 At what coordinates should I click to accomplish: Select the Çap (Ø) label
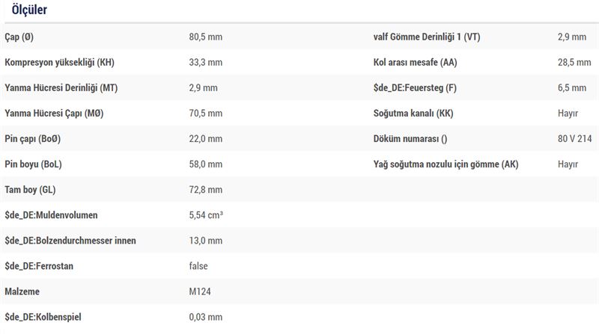pos(19,37)
